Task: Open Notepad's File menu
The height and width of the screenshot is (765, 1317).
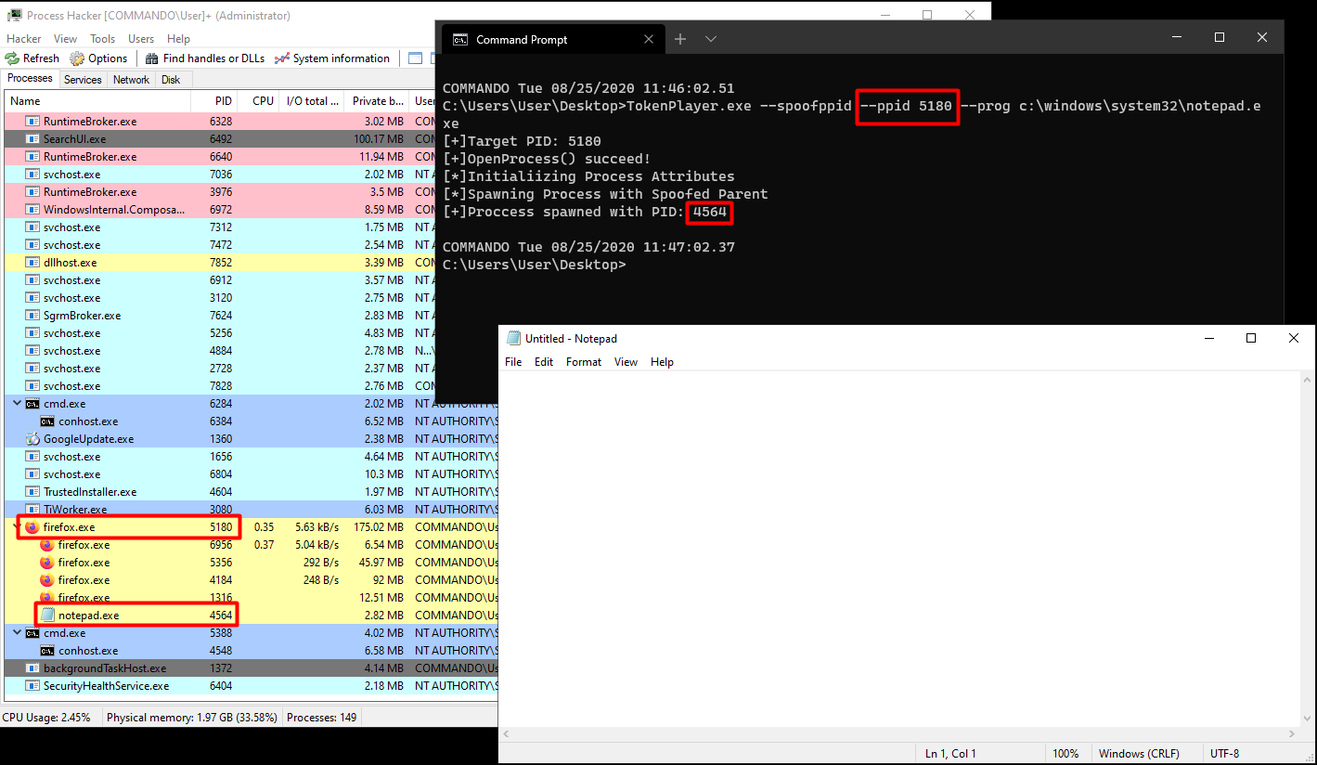Action: [513, 362]
